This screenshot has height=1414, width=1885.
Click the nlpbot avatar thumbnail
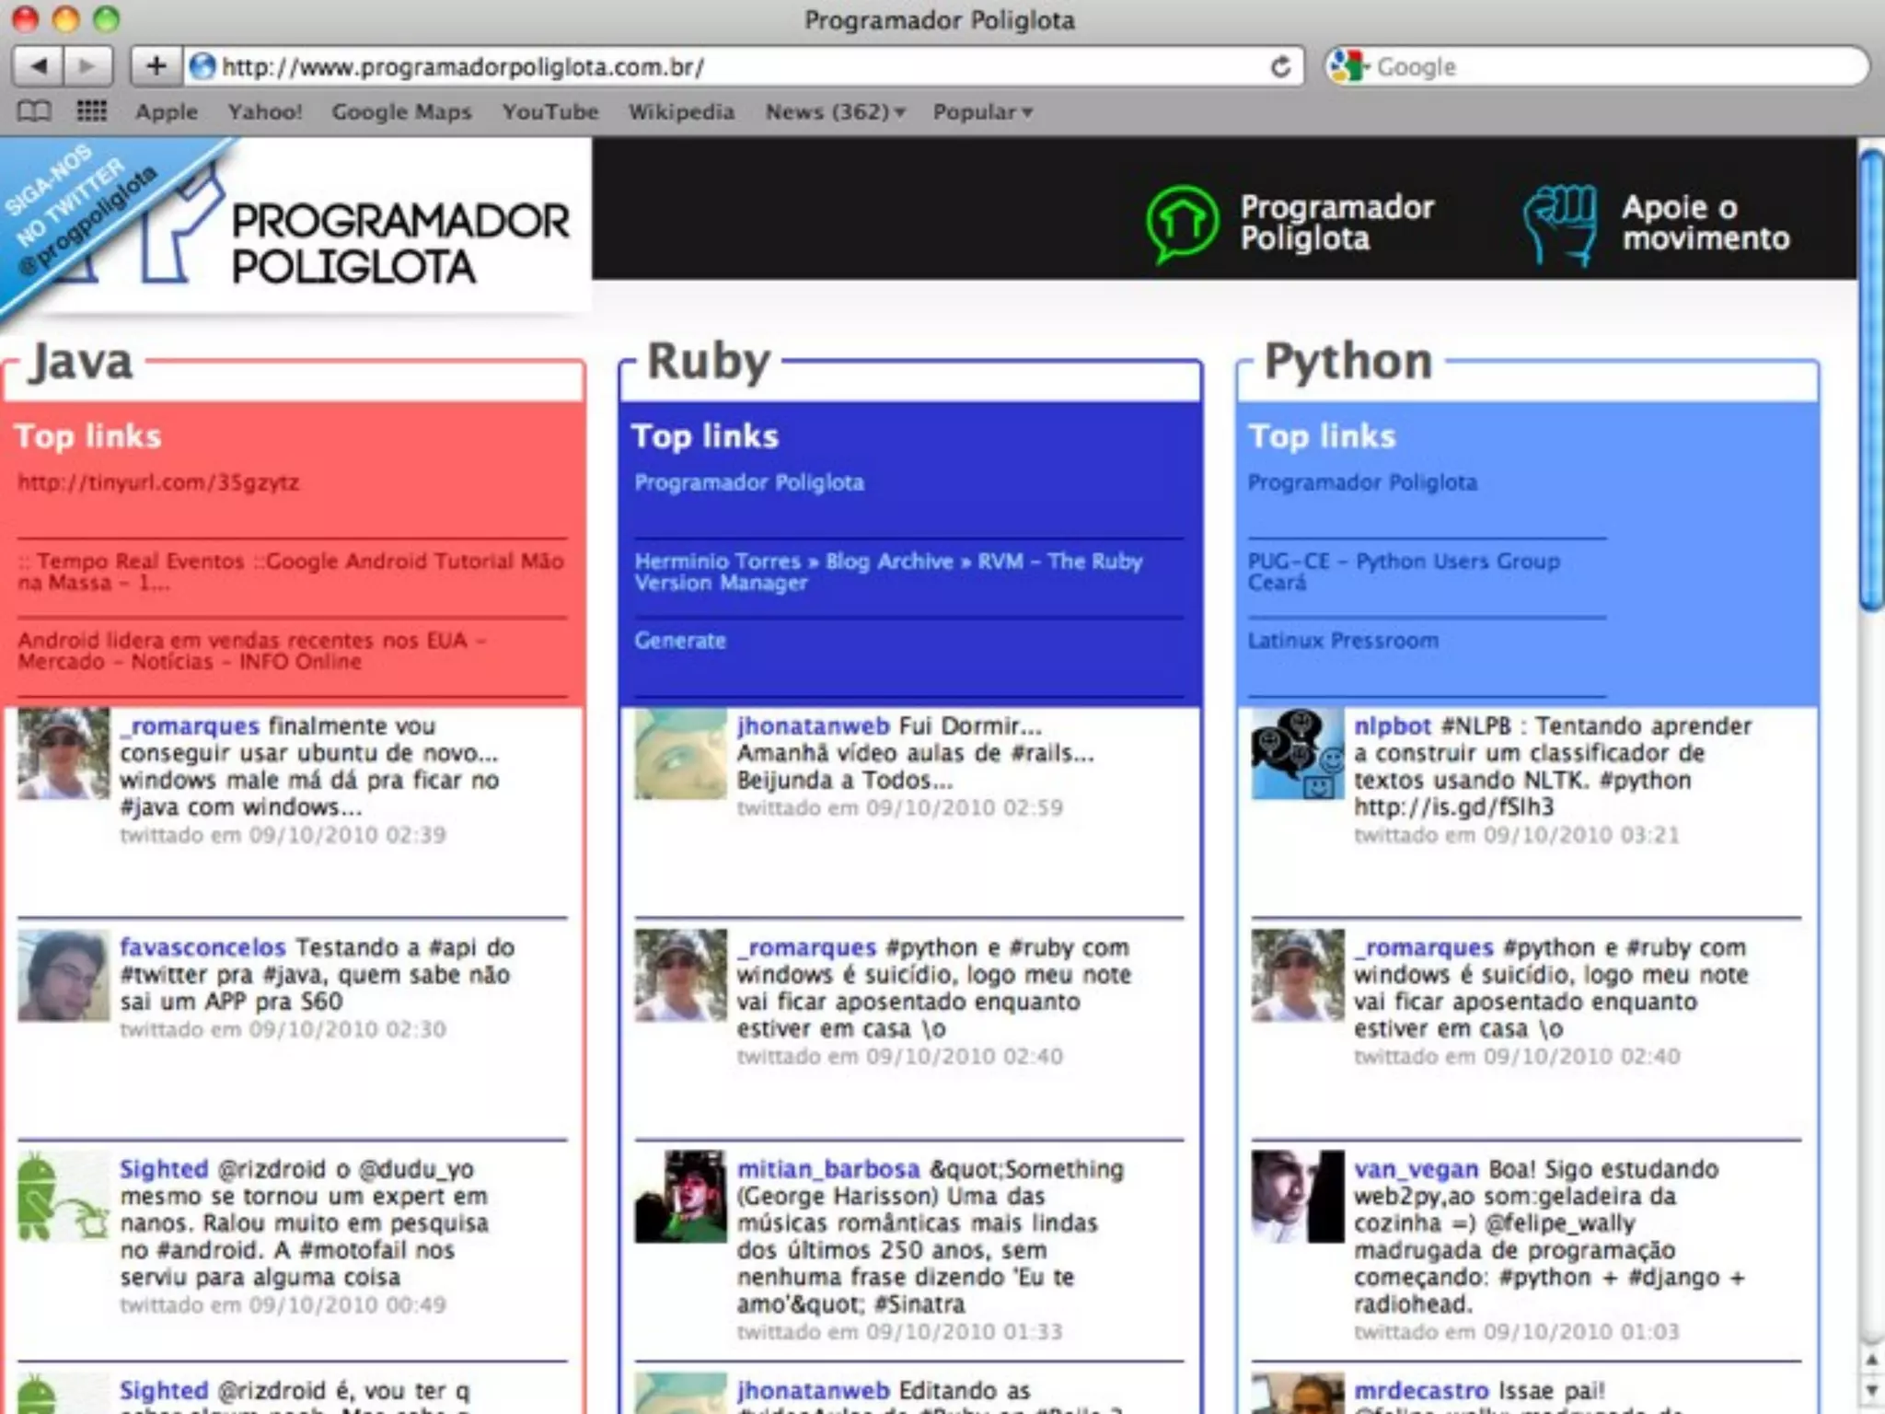pyautogui.click(x=1297, y=753)
